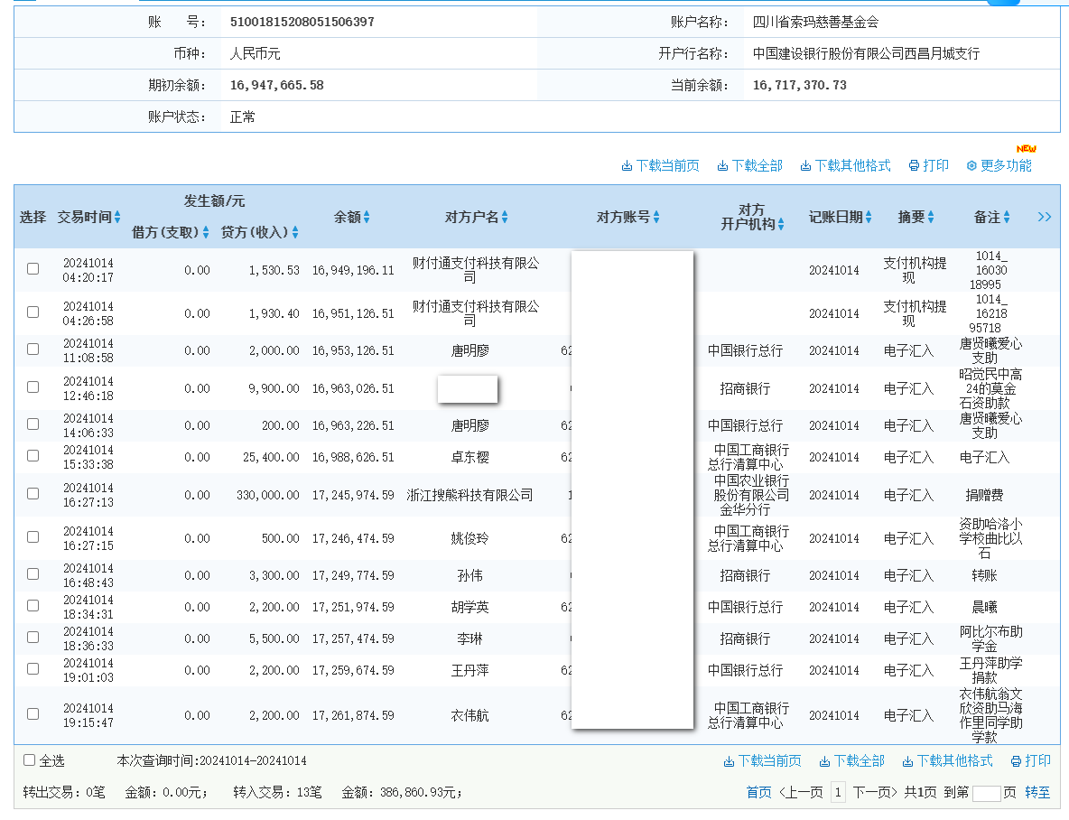This screenshot has width=1069, height=820.
Task: Sort by 交易时间 using its arrow control
Action: (x=119, y=217)
